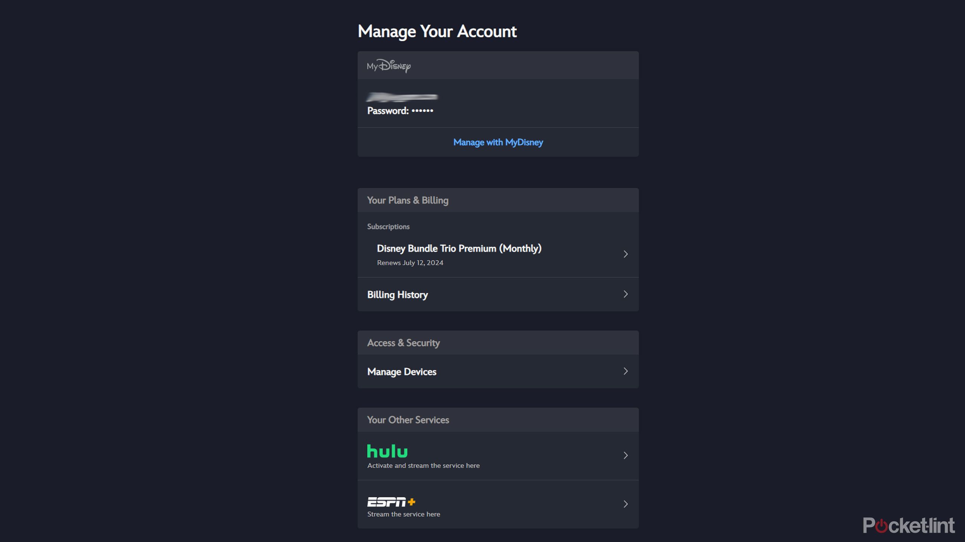The height and width of the screenshot is (542, 965).
Task: Click 'Renews July 12, 2024' text
Action: click(x=410, y=263)
